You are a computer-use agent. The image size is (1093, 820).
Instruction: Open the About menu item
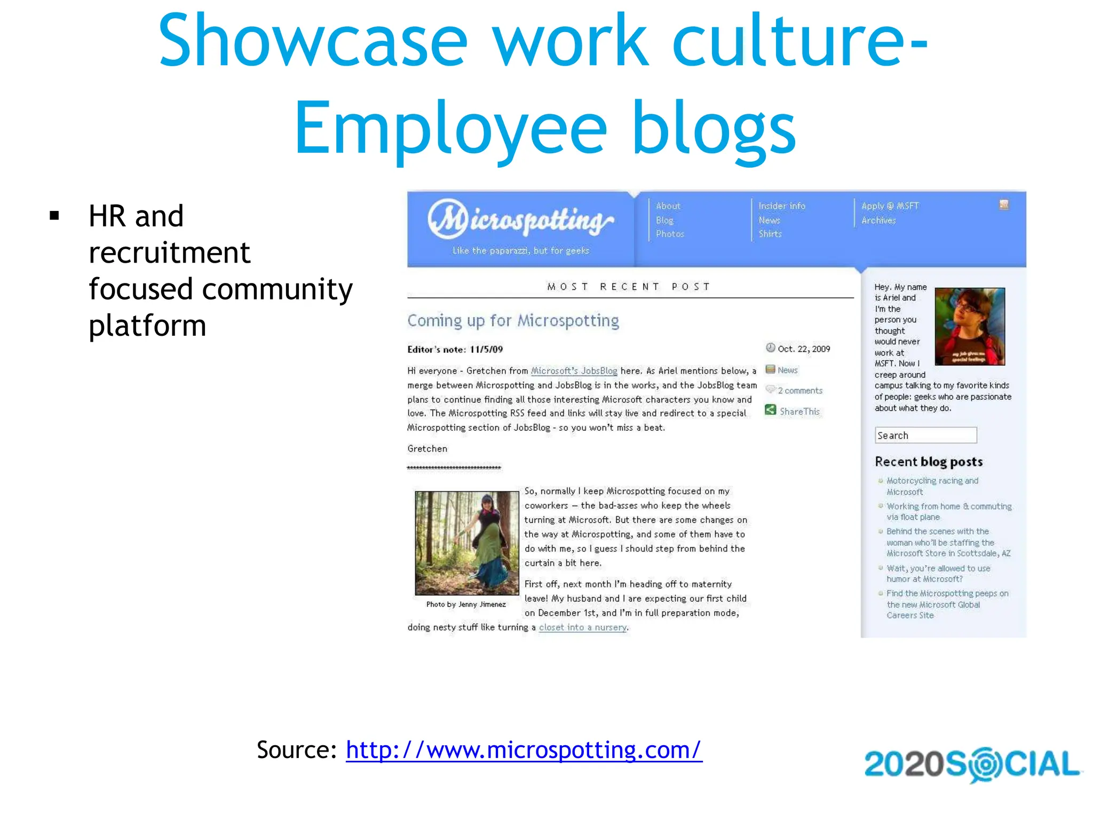point(668,206)
